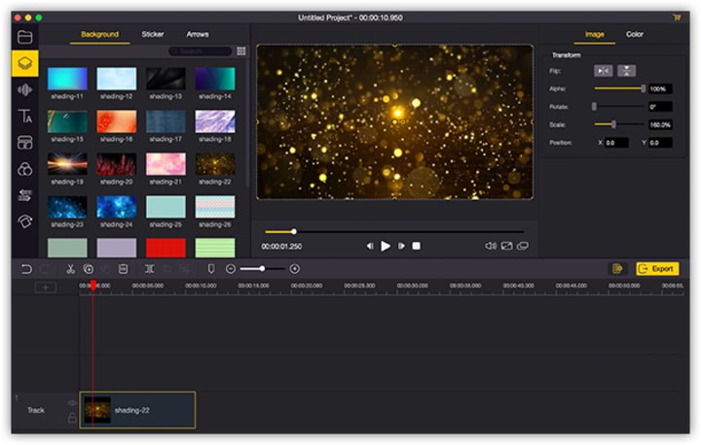Click the timeline zoom slider
701x445 pixels.
click(262, 269)
